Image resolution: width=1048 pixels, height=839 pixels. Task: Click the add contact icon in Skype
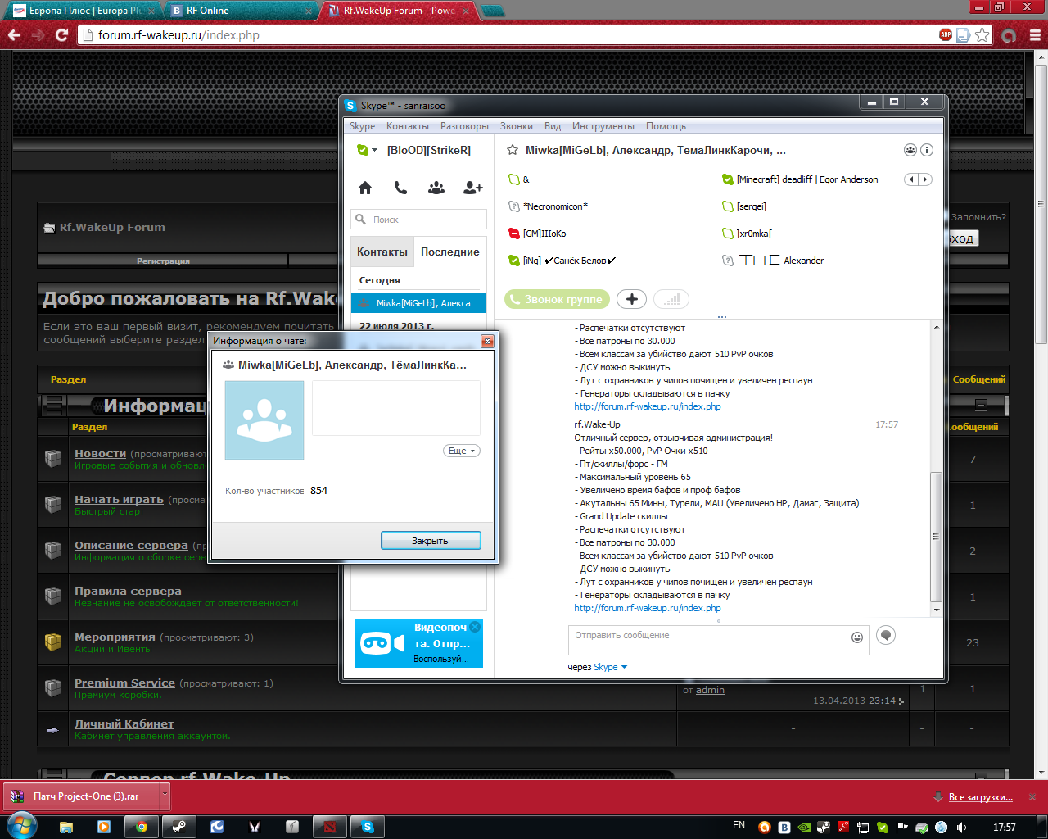pos(473,188)
